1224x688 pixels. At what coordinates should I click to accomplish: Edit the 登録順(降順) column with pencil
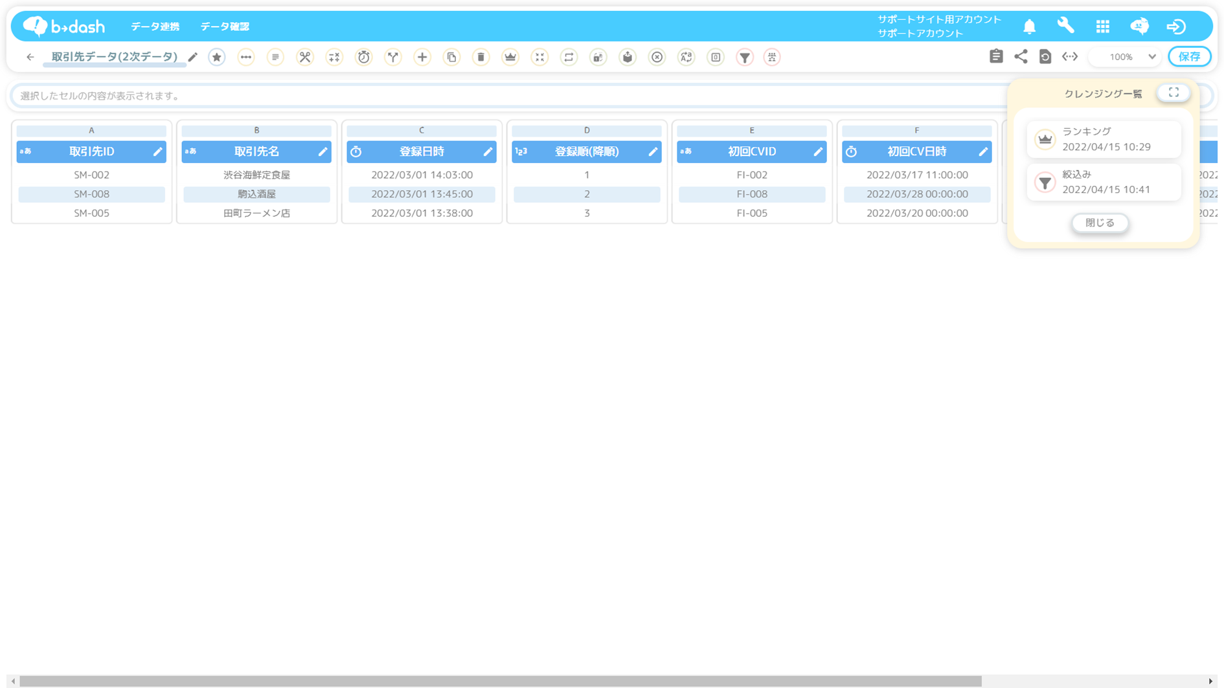click(x=653, y=151)
